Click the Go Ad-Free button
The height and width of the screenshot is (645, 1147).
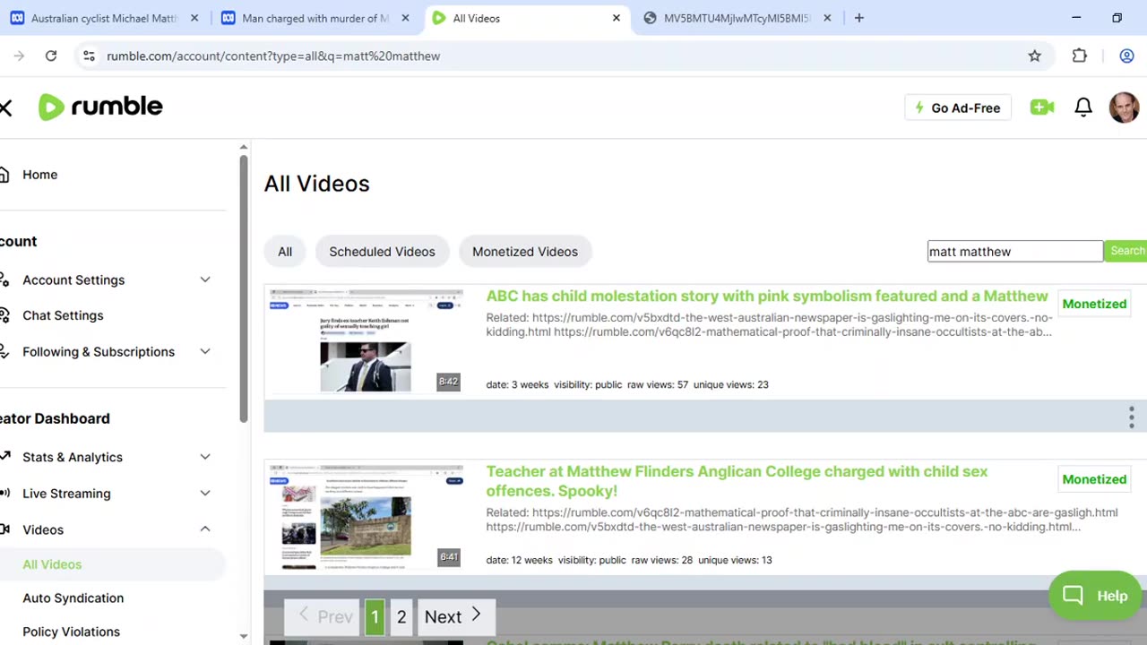958,107
